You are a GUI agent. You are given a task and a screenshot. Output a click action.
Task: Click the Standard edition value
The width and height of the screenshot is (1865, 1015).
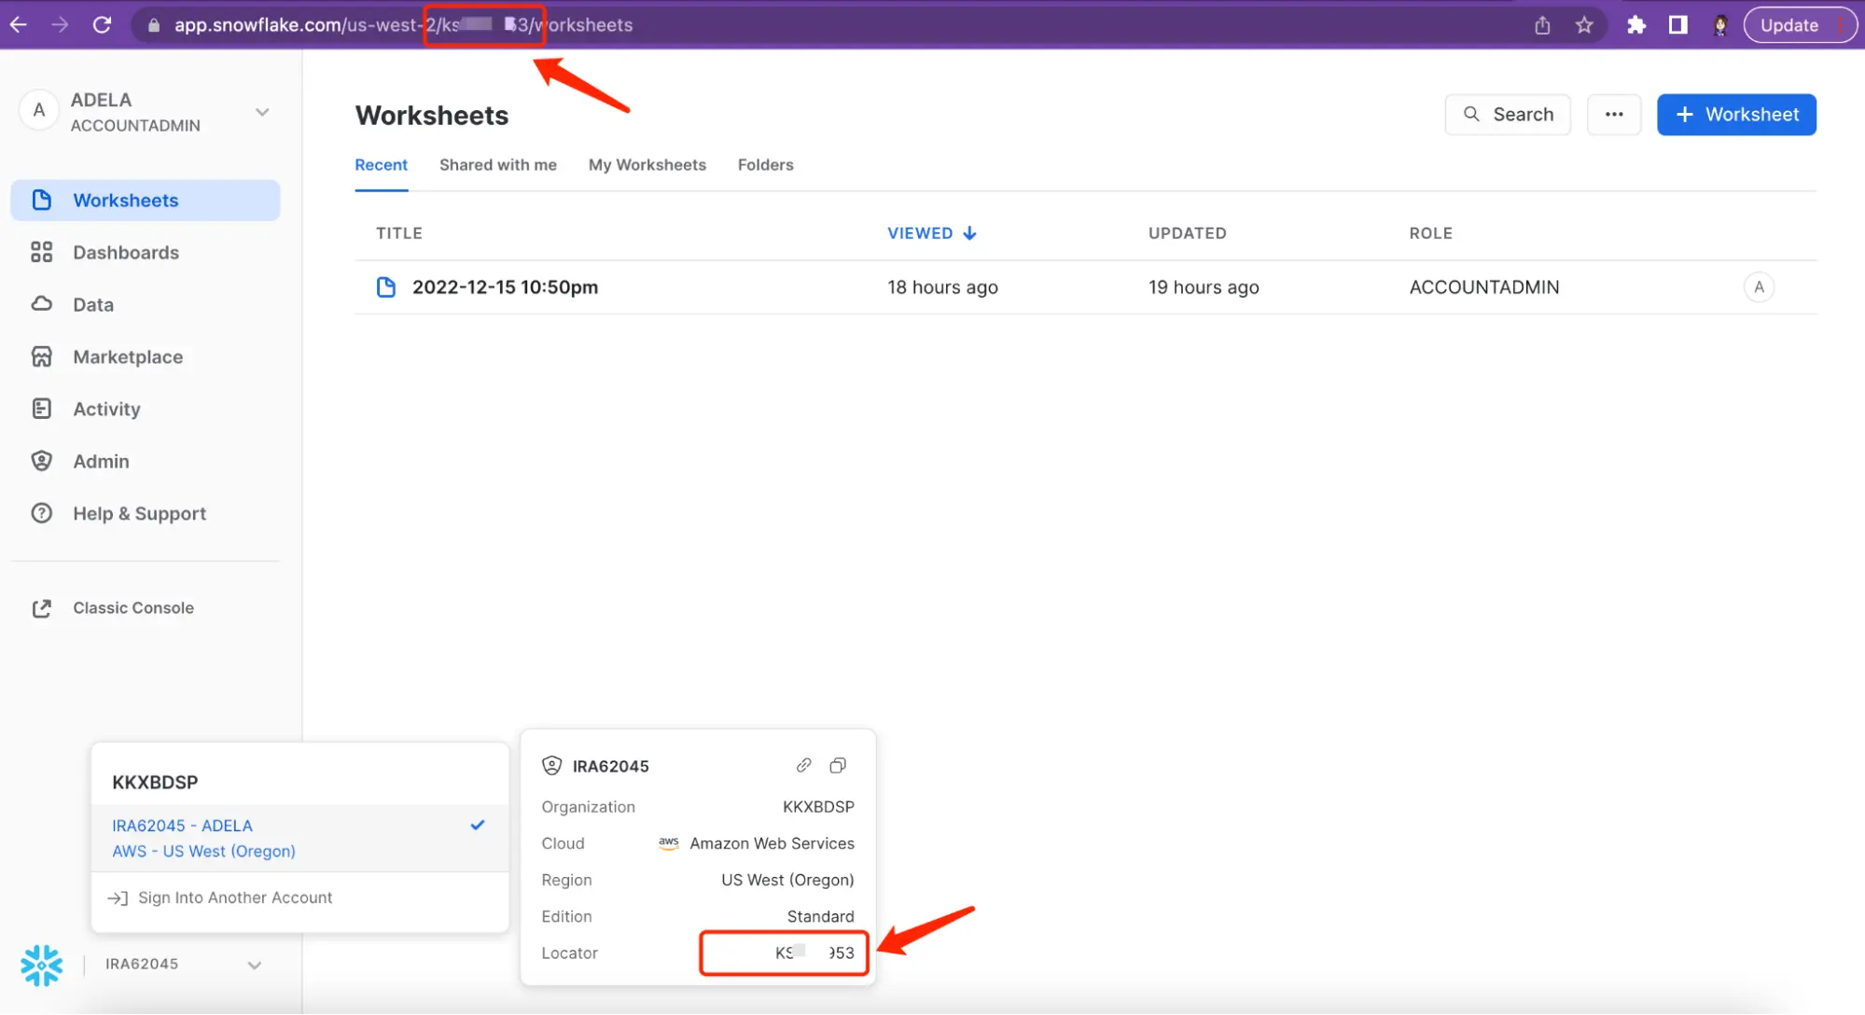(x=820, y=917)
